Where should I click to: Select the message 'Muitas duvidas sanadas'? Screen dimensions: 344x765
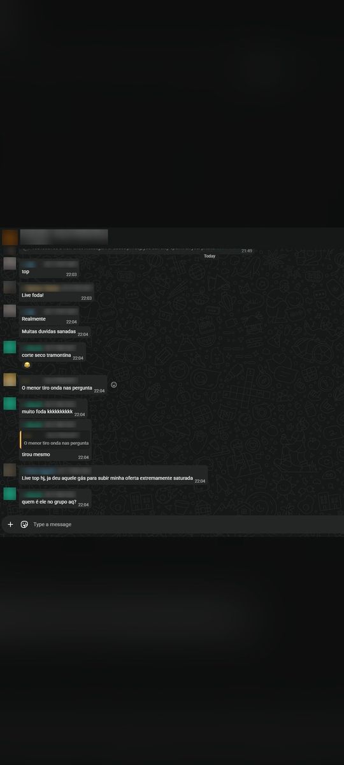pos(48,331)
